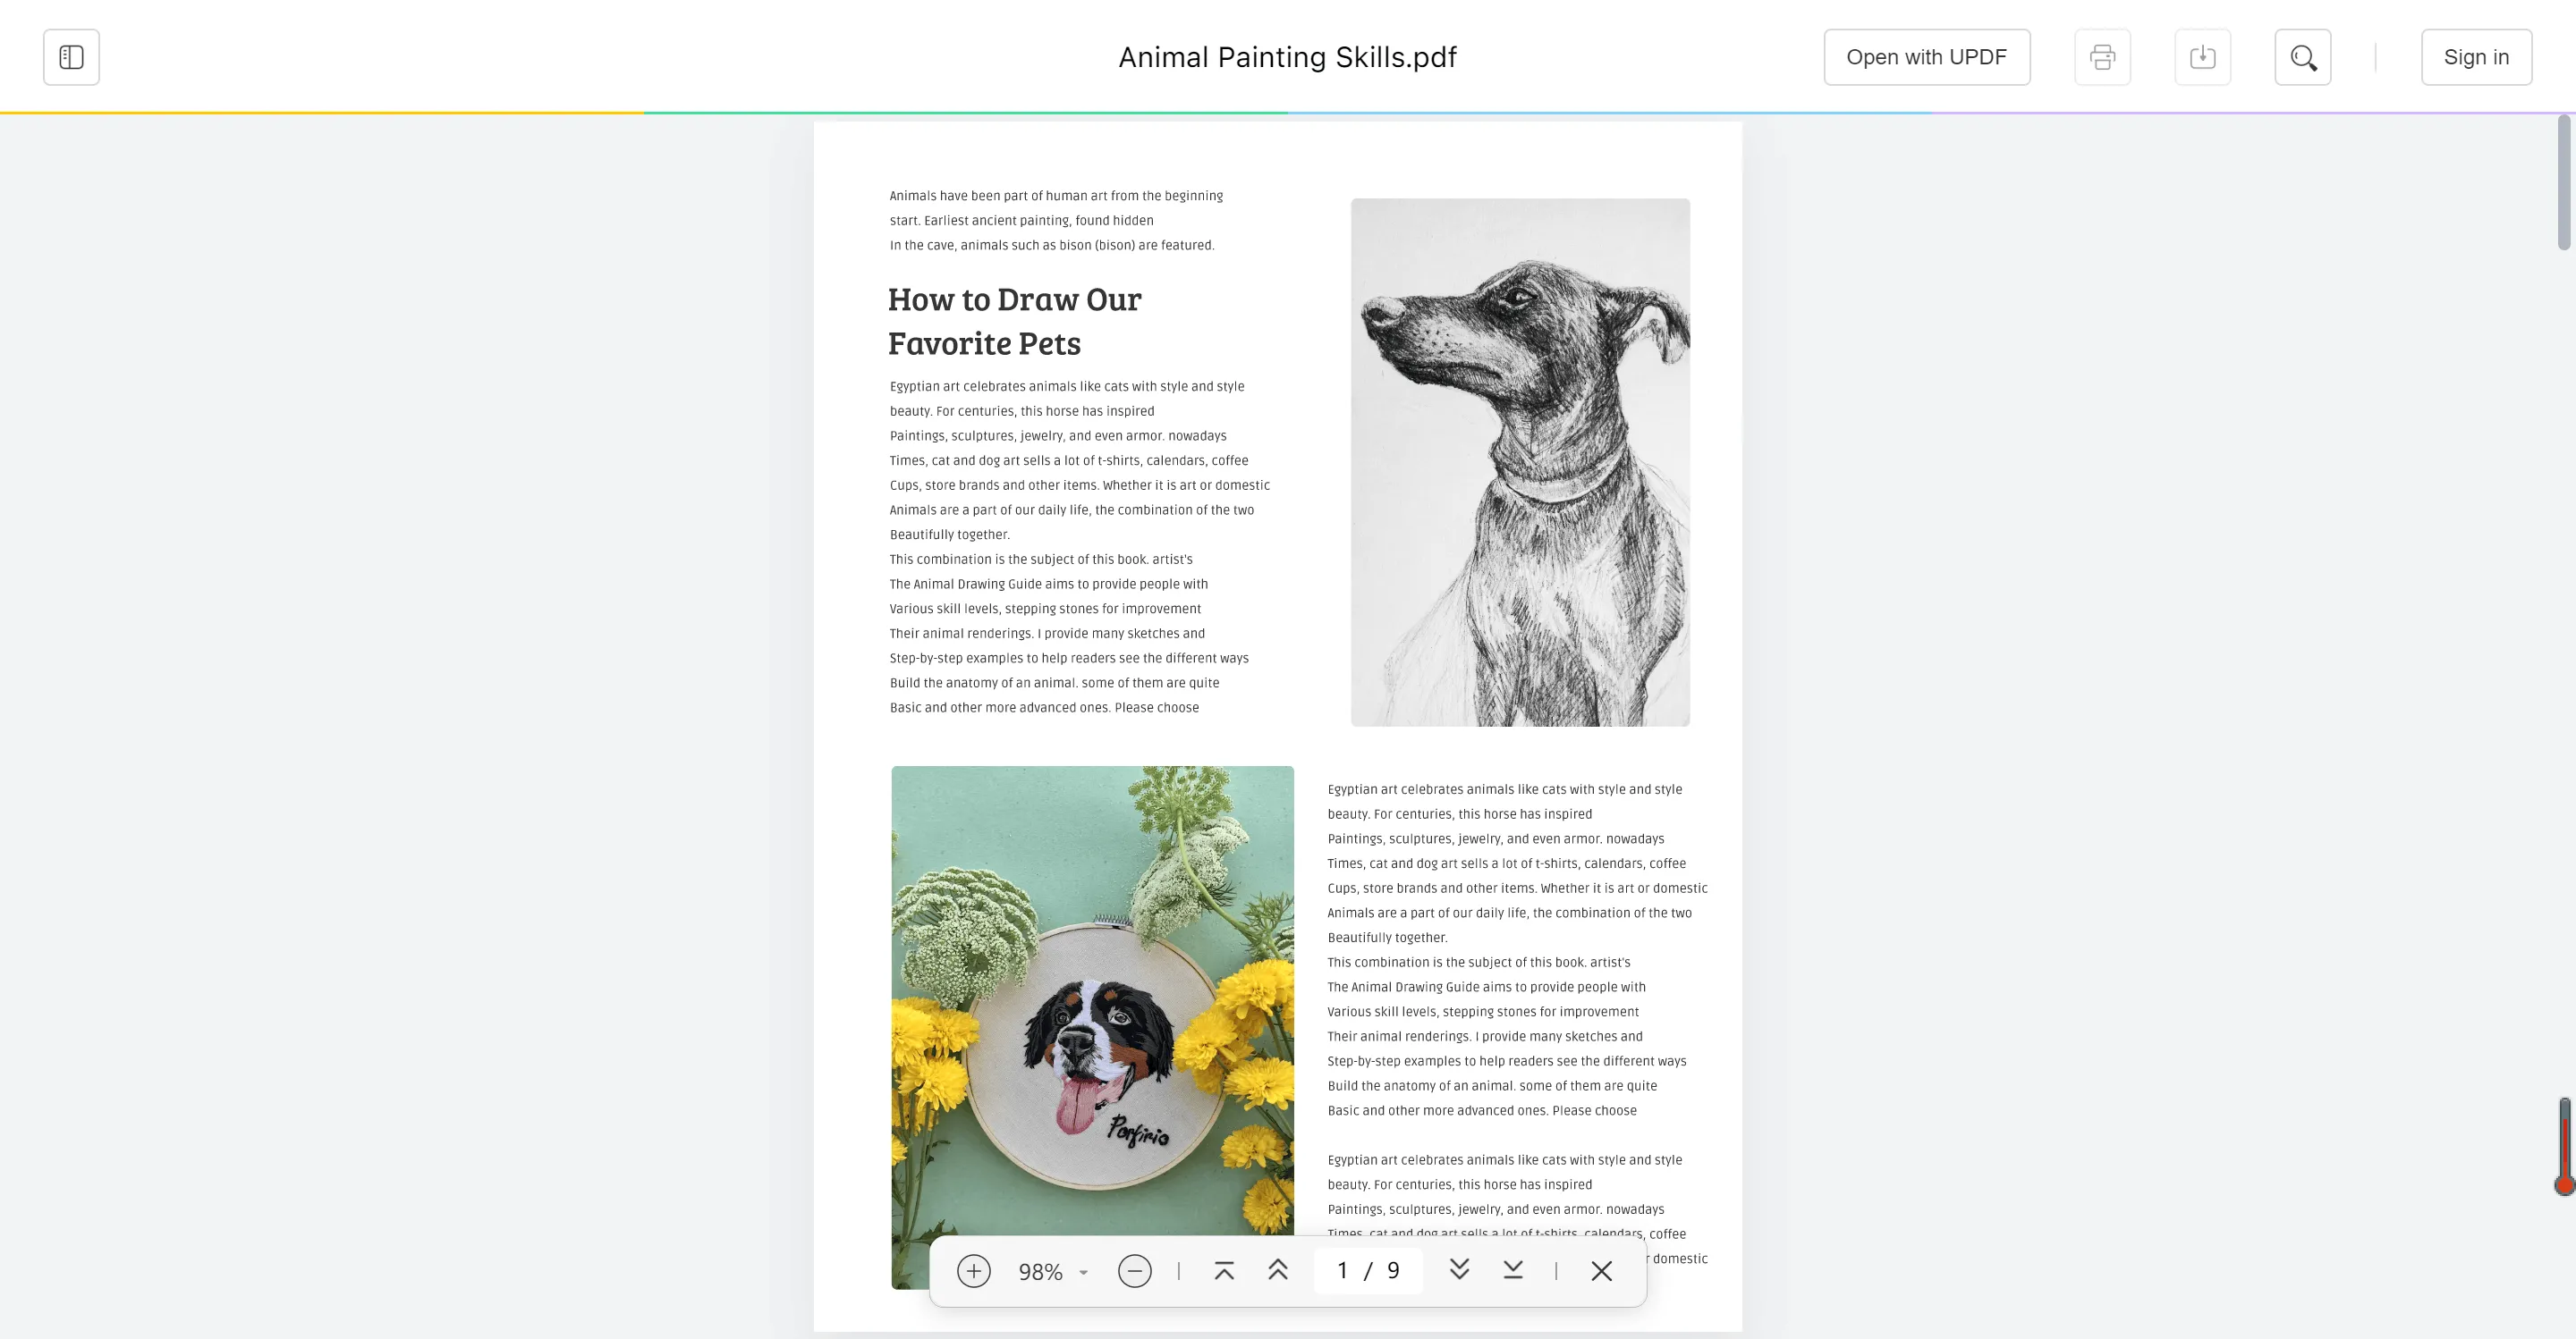
Task: Navigate to previous page using arrow icon
Action: tap(1279, 1269)
